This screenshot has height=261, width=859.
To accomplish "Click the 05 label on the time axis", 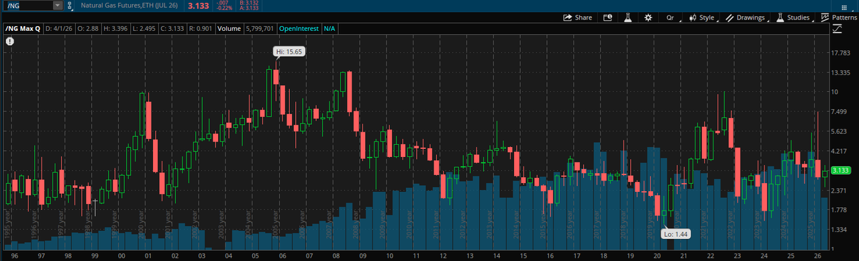I will (x=255, y=256).
